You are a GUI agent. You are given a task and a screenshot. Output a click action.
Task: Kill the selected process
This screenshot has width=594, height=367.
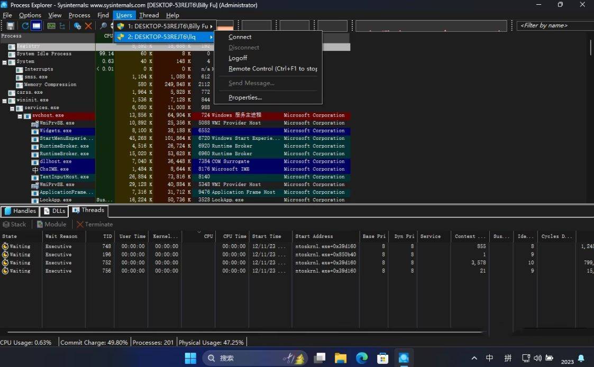88,26
